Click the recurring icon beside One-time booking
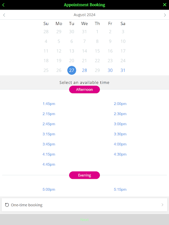This screenshot has width=169, height=225. pos(7,205)
